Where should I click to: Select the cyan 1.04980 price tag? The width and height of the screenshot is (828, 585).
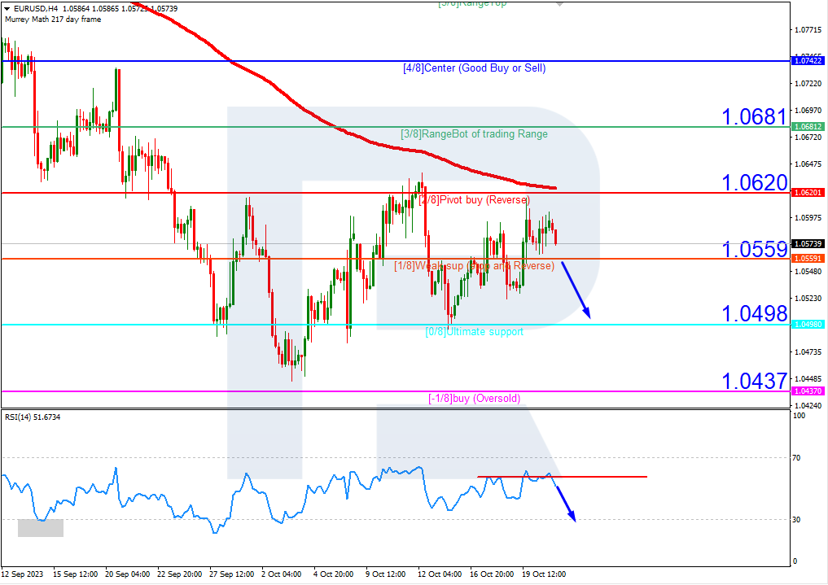[808, 325]
